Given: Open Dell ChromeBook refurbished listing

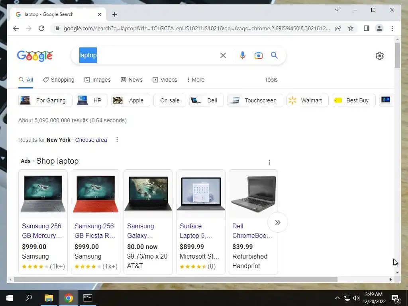Looking at the screenshot, I should pyautogui.click(x=252, y=231).
